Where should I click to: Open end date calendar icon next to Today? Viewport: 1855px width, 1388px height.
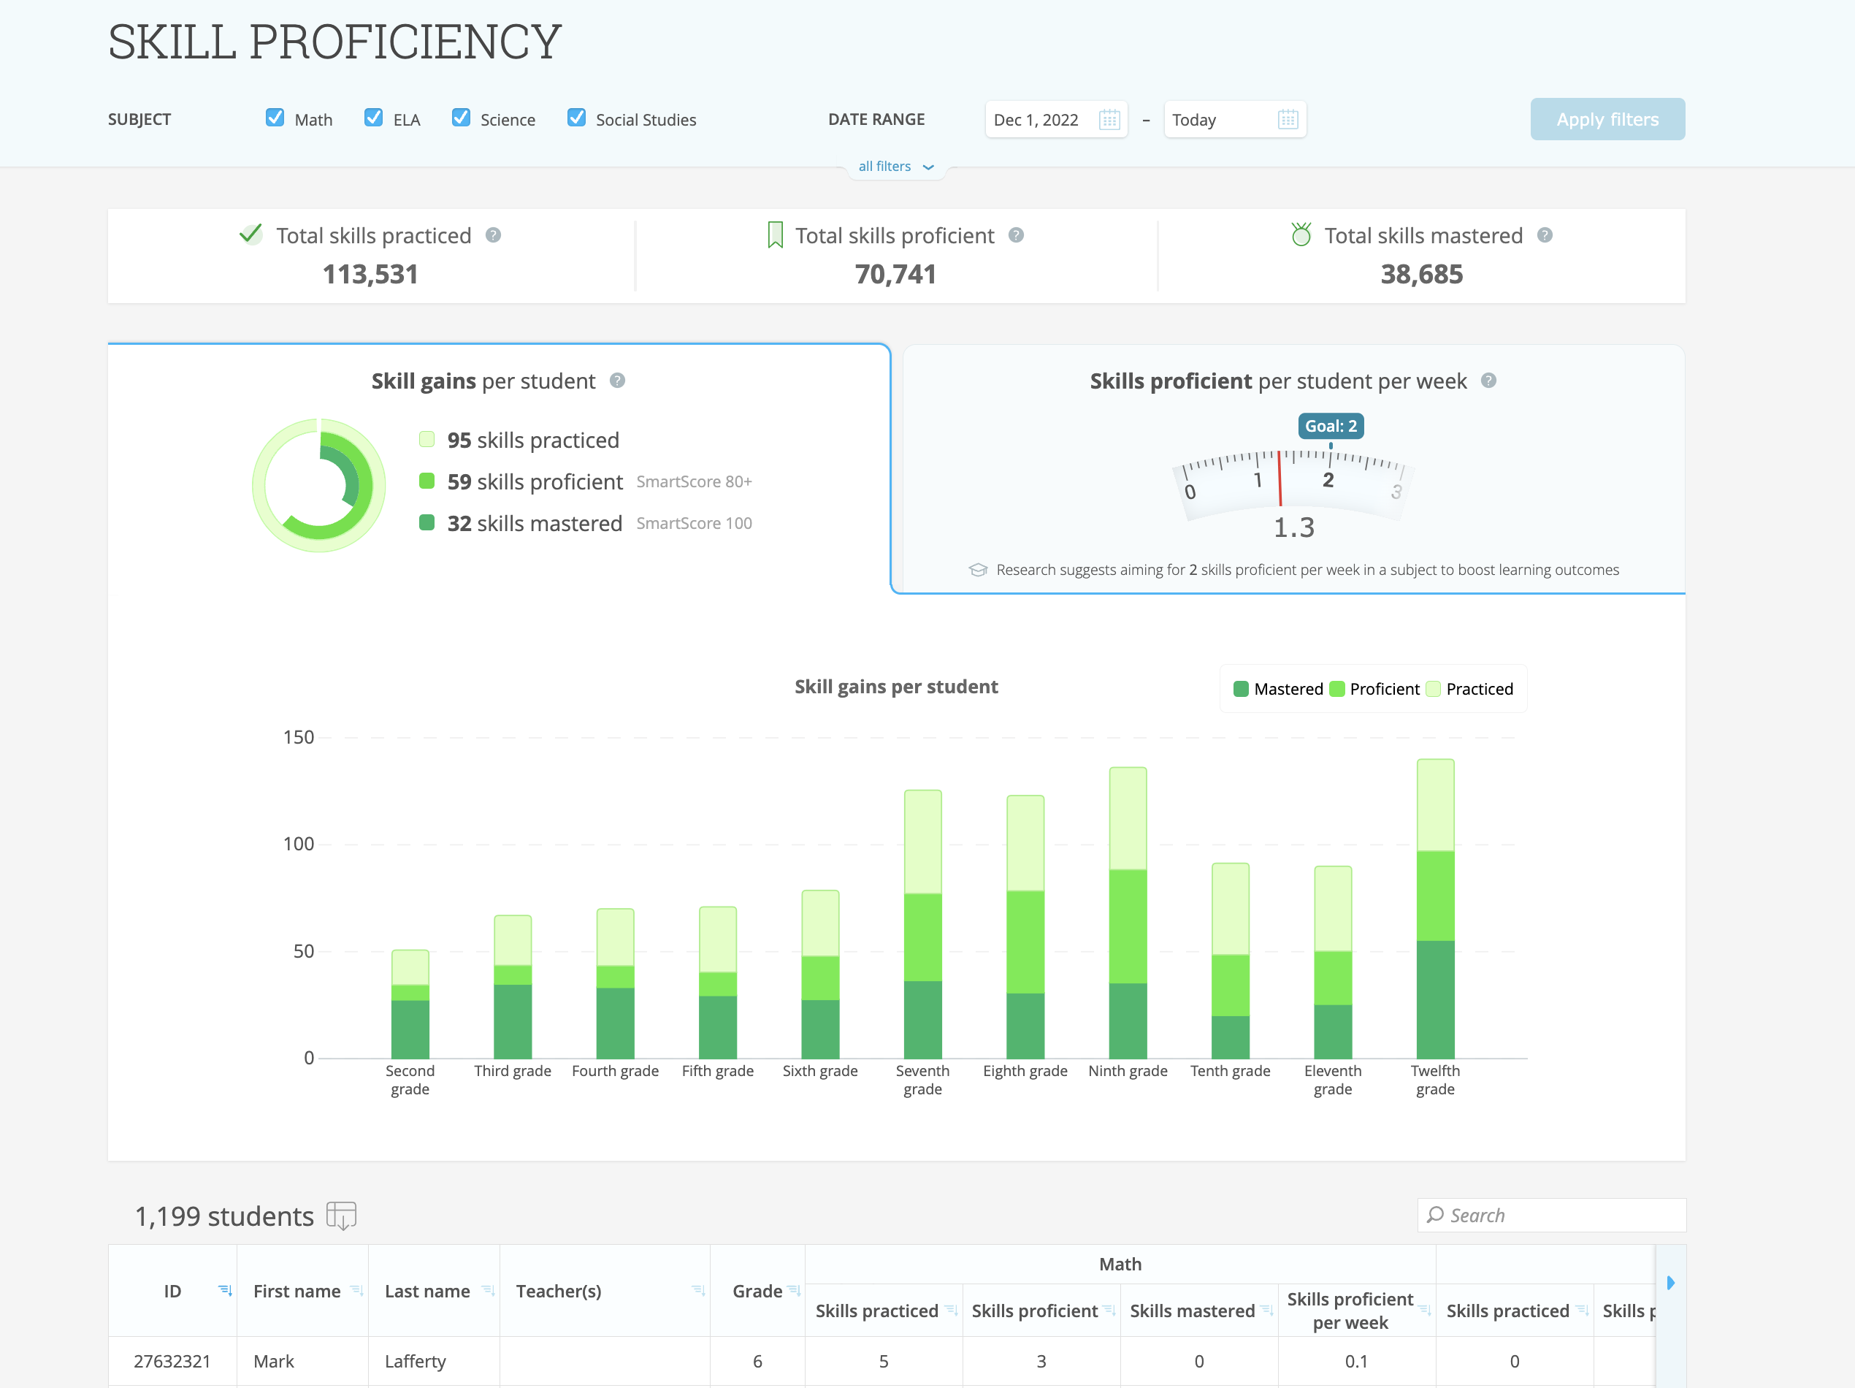click(x=1288, y=120)
